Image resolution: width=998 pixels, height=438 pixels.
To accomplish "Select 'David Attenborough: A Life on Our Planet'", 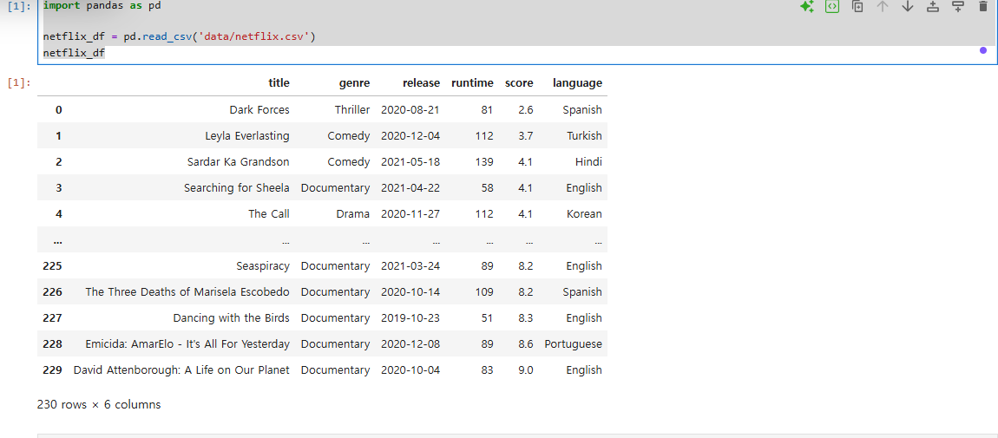I will [181, 370].
